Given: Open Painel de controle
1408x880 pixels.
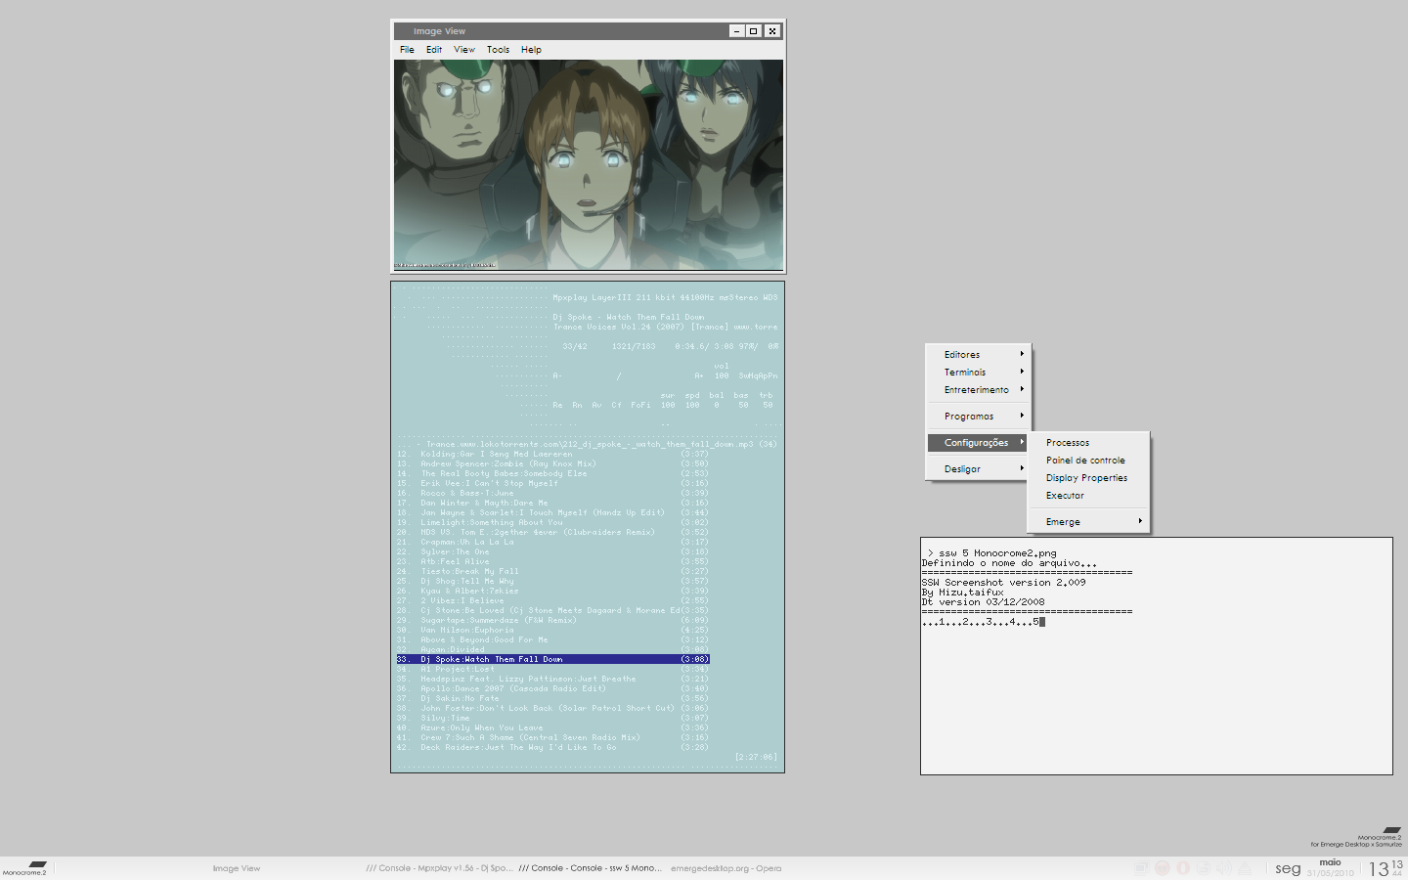Looking at the screenshot, I should click(x=1085, y=460).
